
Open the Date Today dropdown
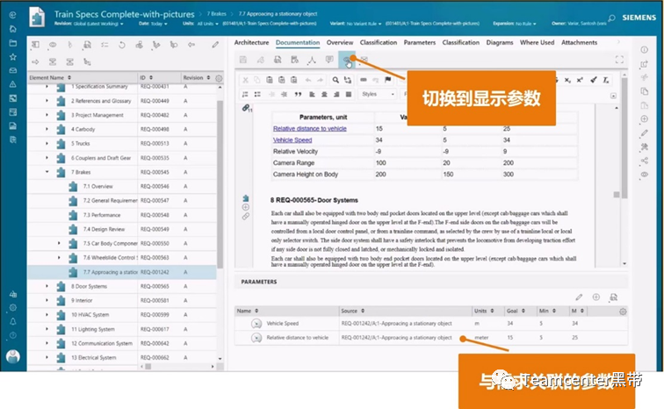[x=153, y=24]
